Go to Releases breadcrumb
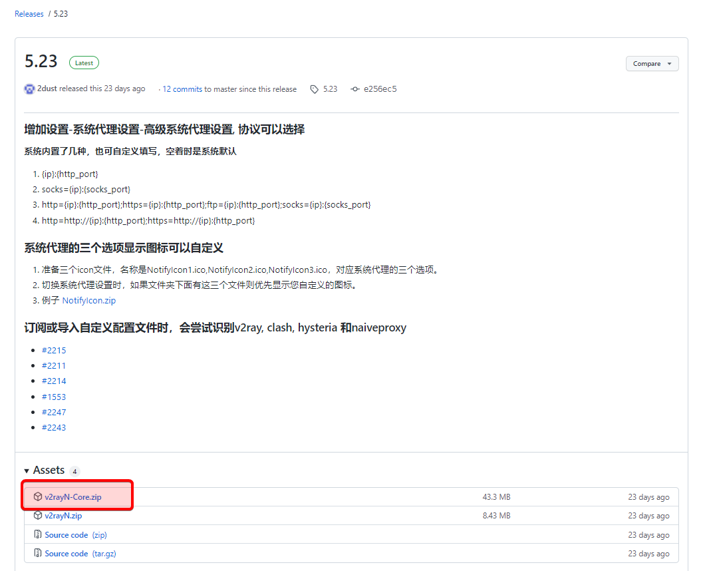The width and height of the screenshot is (701, 571). pos(29,14)
